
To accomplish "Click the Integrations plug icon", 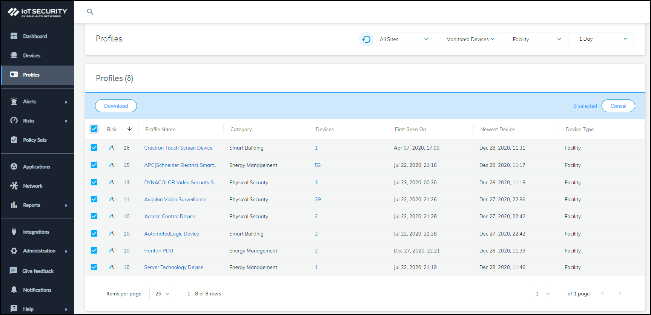I will coord(14,232).
